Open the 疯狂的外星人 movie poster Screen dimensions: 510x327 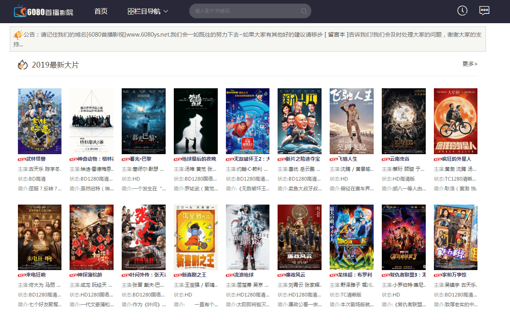(455, 121)
